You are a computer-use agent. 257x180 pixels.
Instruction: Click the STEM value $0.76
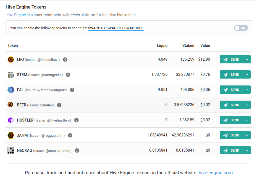[205, 74]
